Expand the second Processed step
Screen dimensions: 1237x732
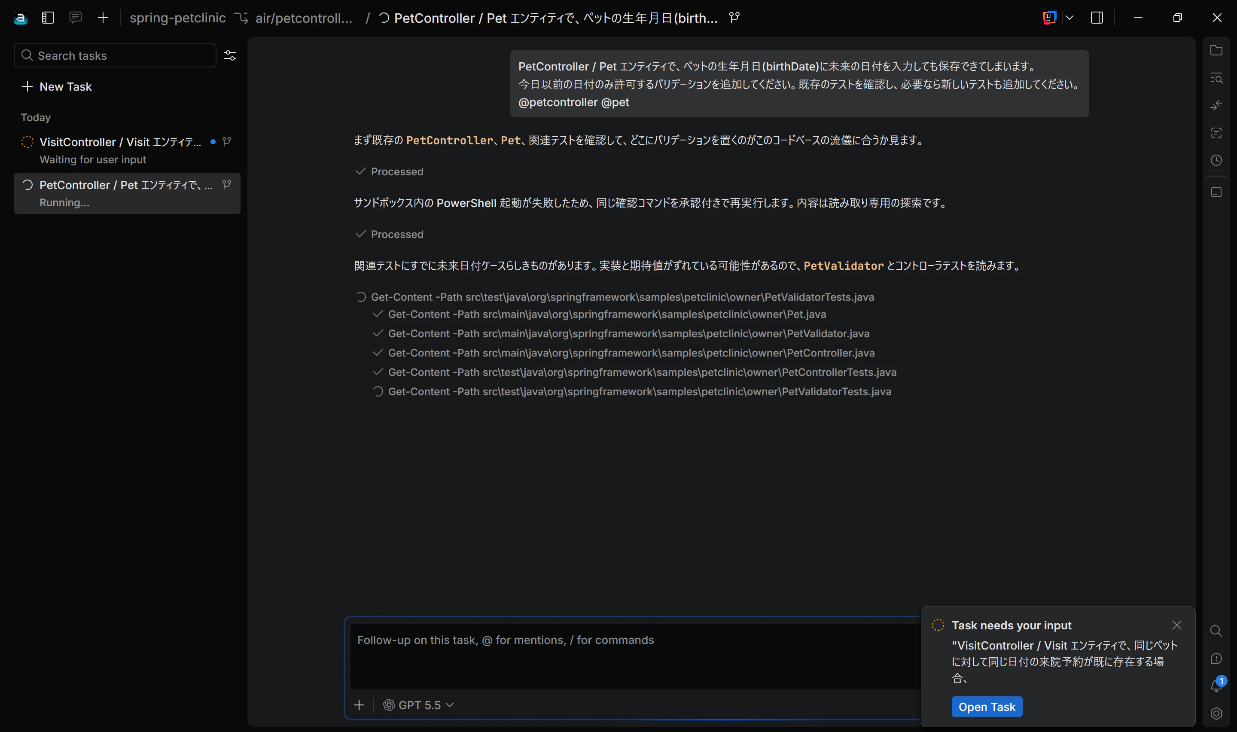[x=390, y=234]
